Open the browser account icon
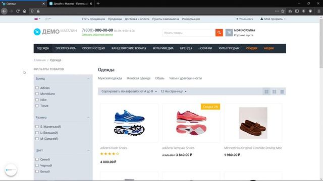 pyautogui.click(x=304, y=11)
